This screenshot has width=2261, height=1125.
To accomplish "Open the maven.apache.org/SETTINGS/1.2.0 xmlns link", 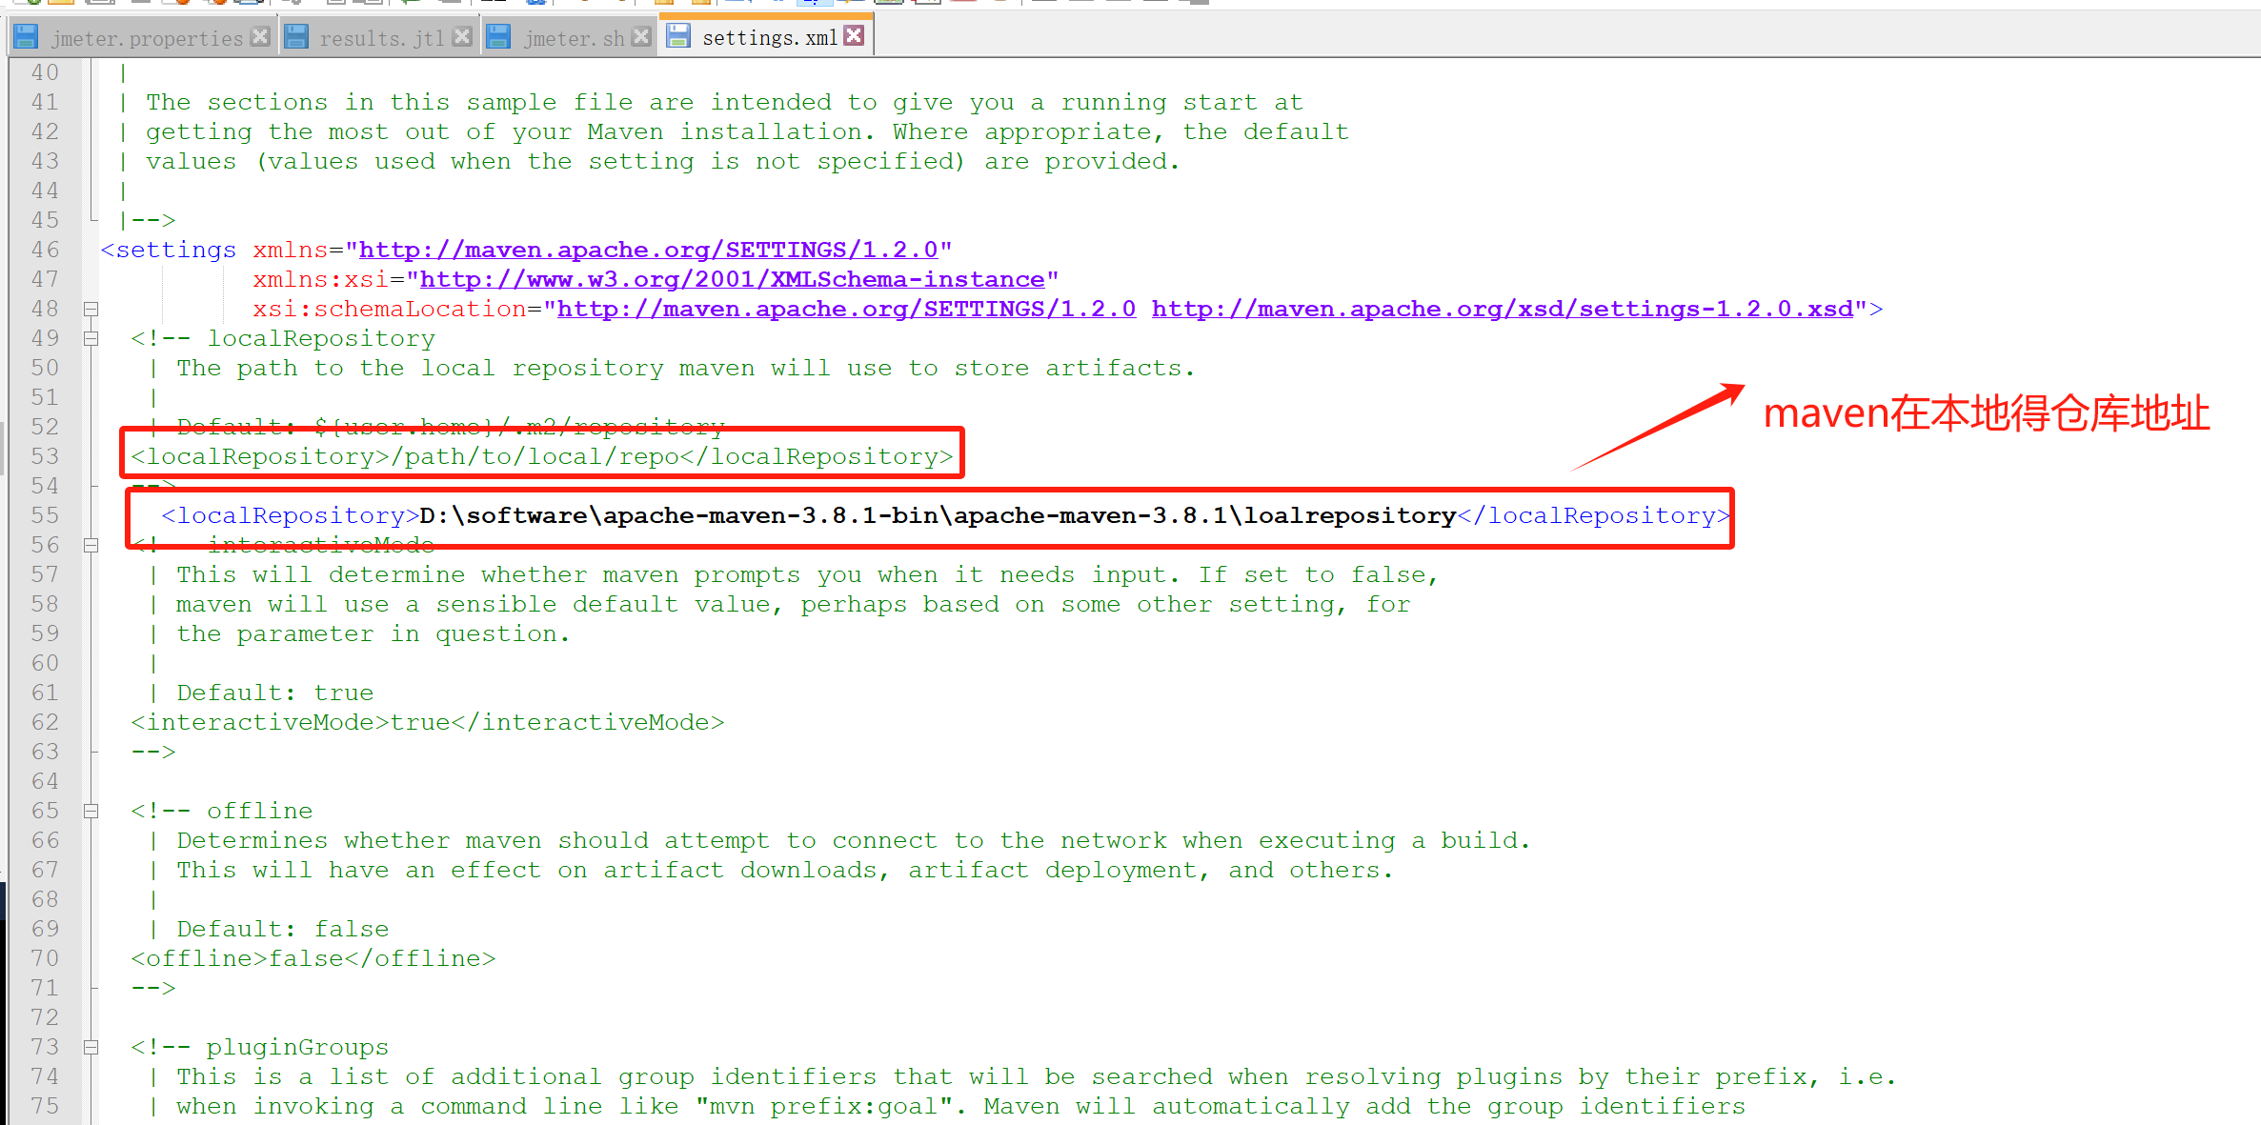I will [x=648, y=250].
